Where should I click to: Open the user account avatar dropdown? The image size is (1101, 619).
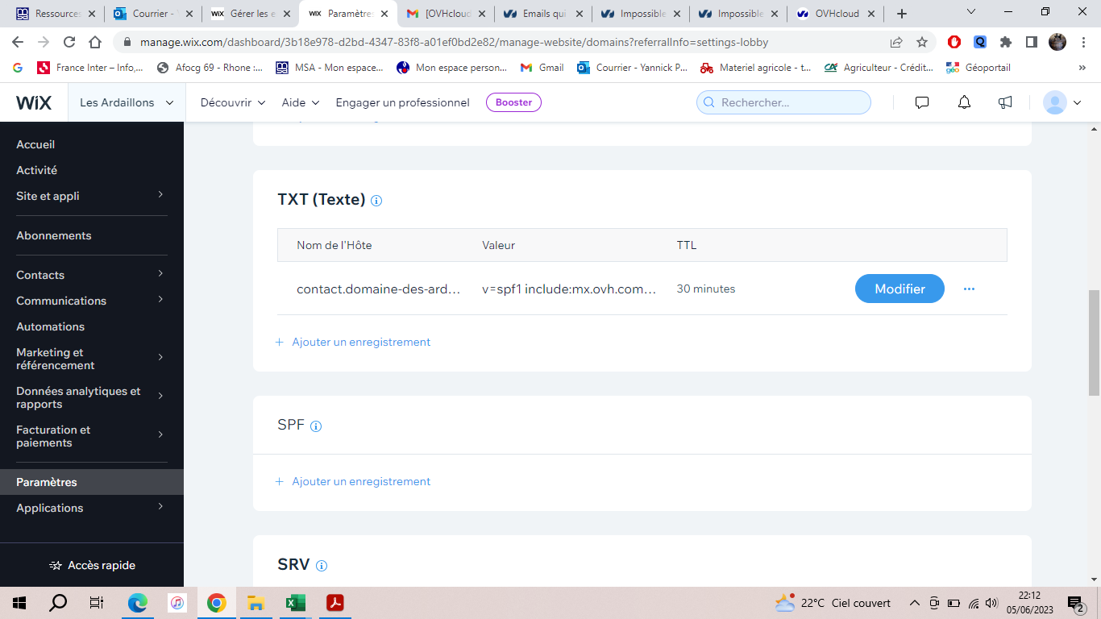(1062, 102)
